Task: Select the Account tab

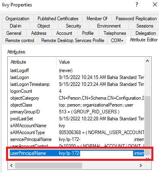Action: tap(64, 33)
